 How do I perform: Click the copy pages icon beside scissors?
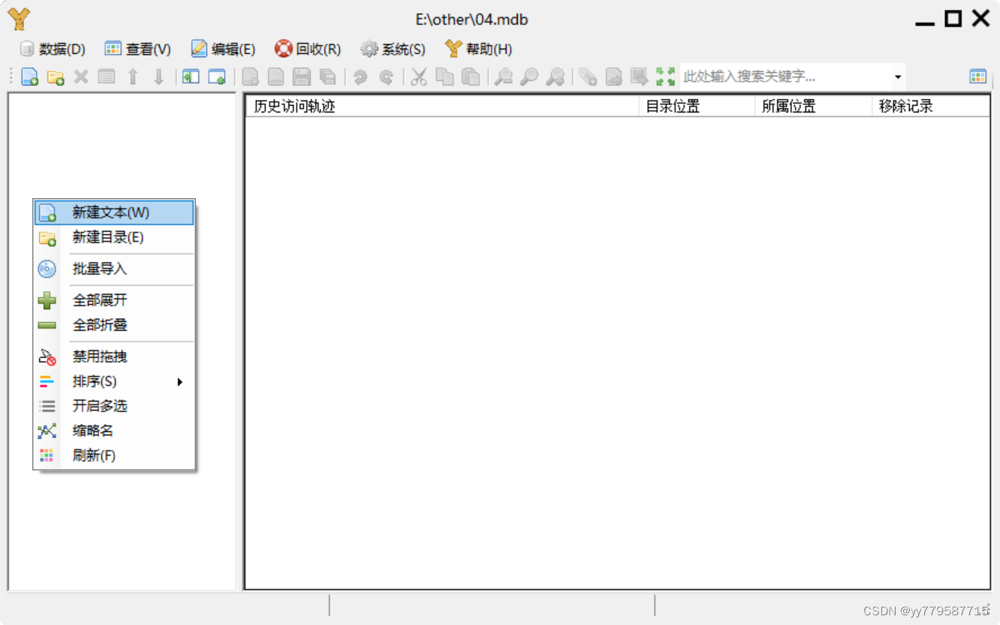pyautogui.click(x=444, y=77)
